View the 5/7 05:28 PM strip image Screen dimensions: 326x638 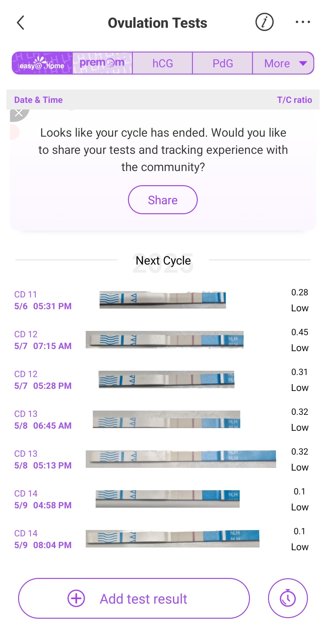click(166, 379)
